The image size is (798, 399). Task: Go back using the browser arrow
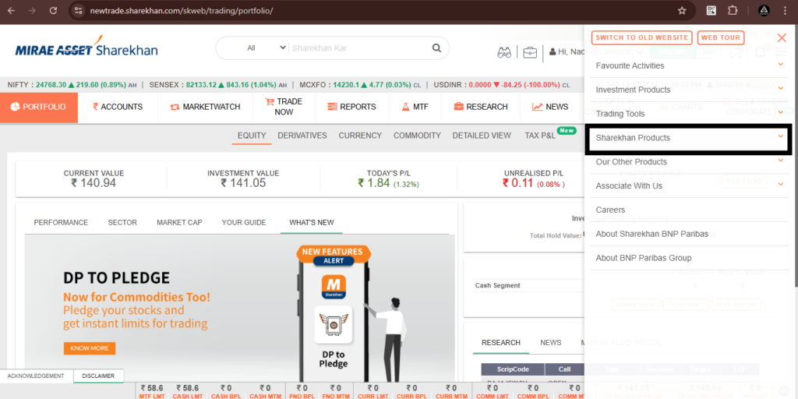(x=12, y=10)
